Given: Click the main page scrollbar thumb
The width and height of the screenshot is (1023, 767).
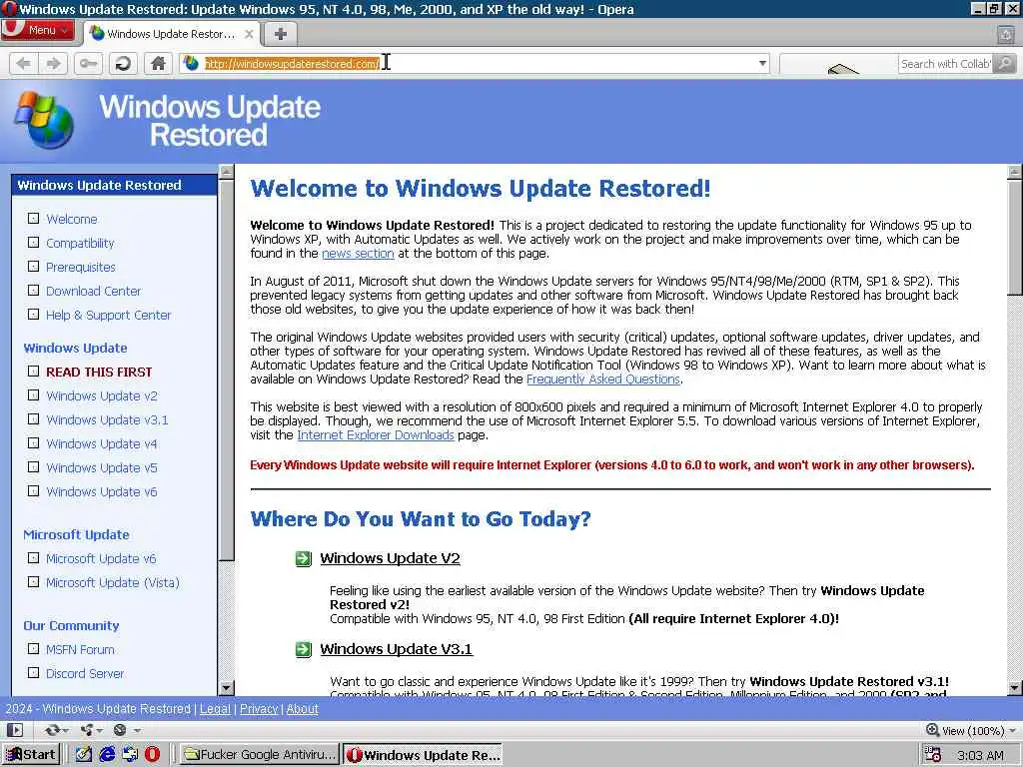Looking at the screenshot, I should pyautogui.click(x=1015, y=238).
